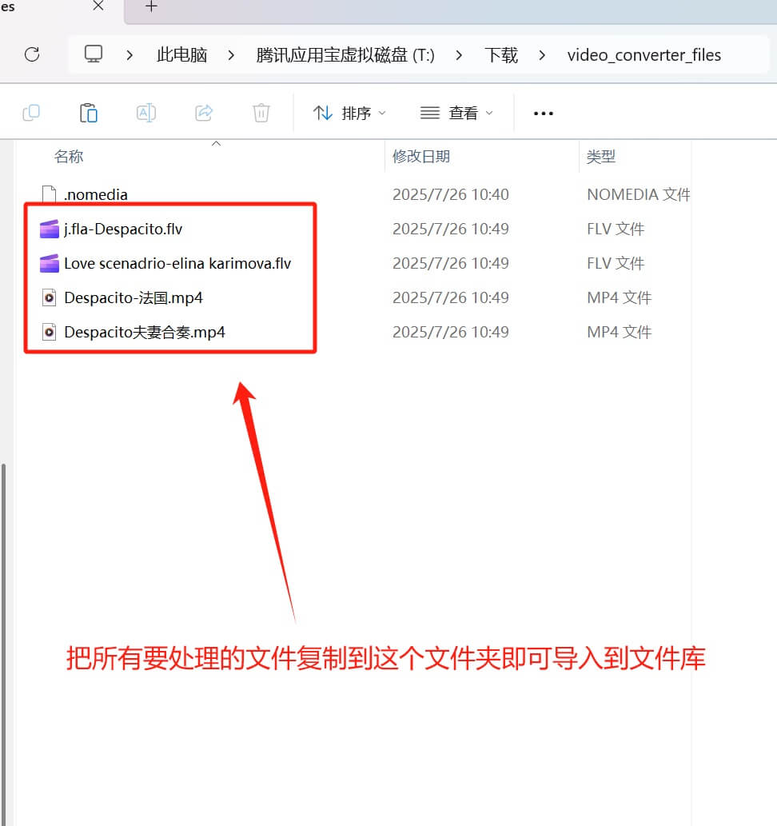
Task: Click the Paste clipboard icon
Action: point(89,113)
